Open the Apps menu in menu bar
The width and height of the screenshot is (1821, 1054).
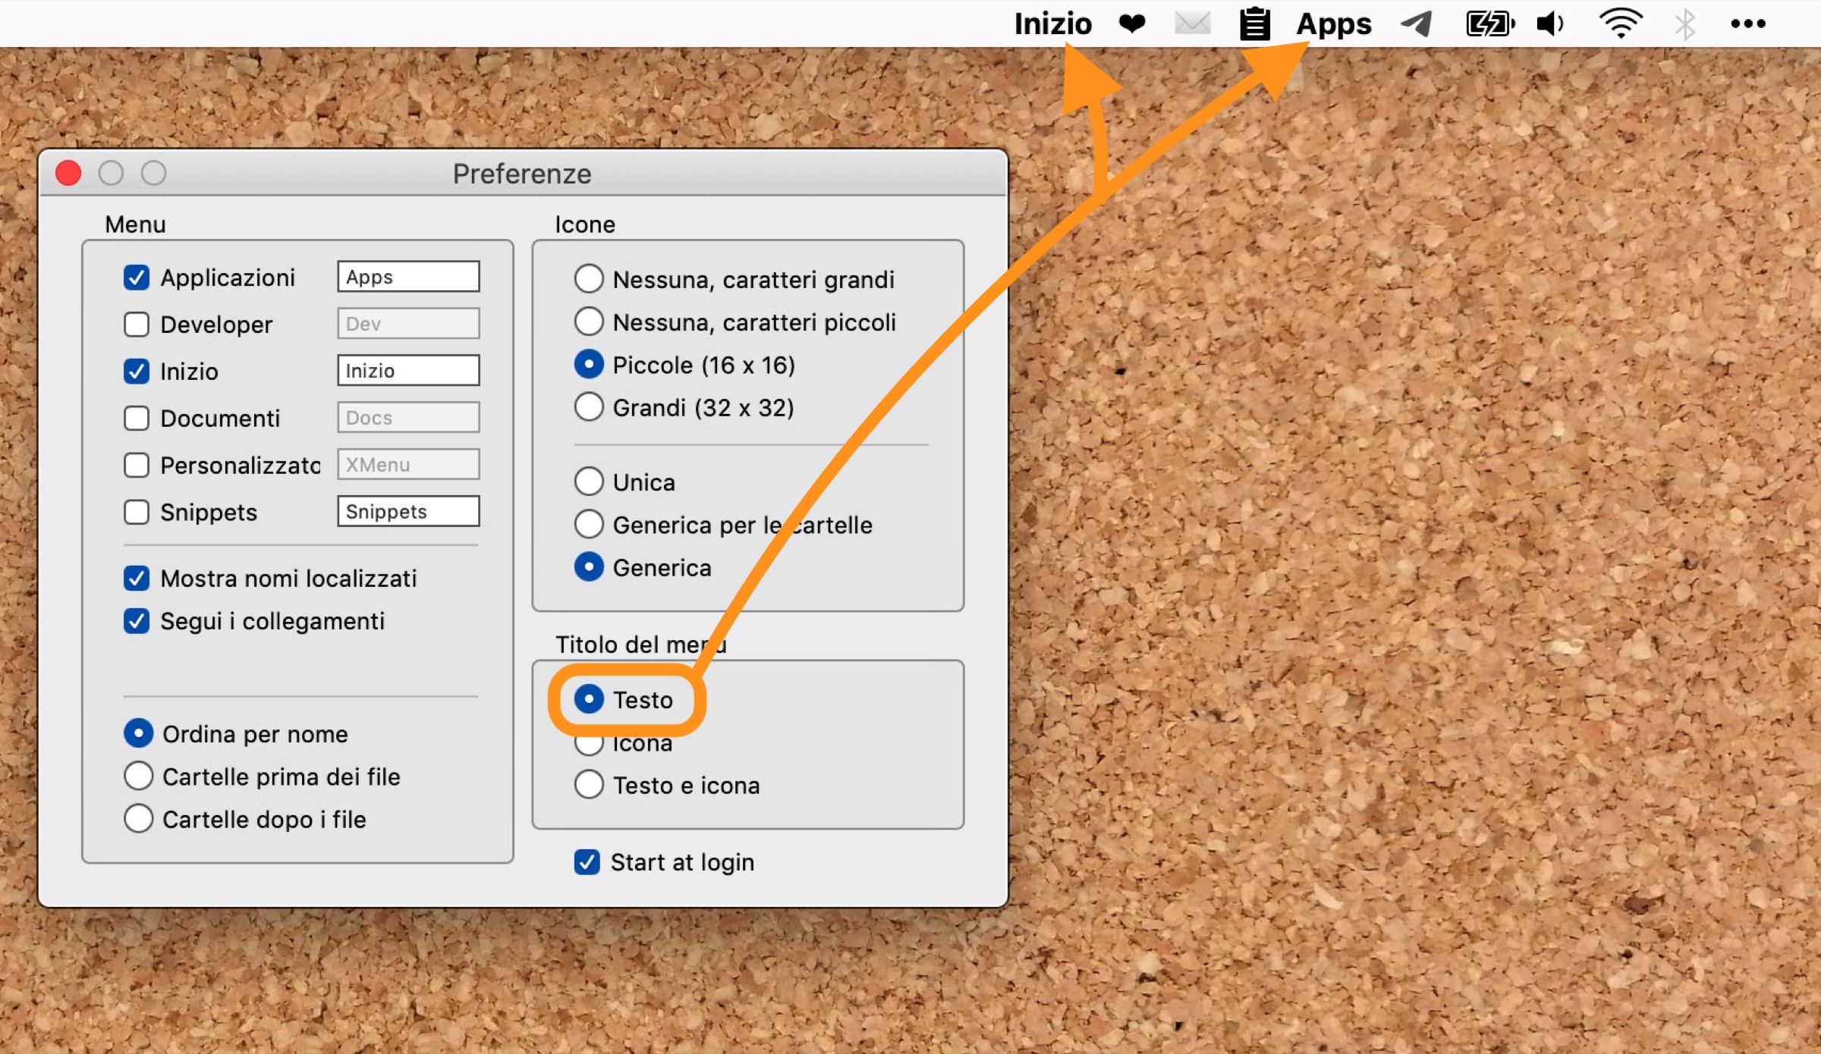[x=1333, y=24]
